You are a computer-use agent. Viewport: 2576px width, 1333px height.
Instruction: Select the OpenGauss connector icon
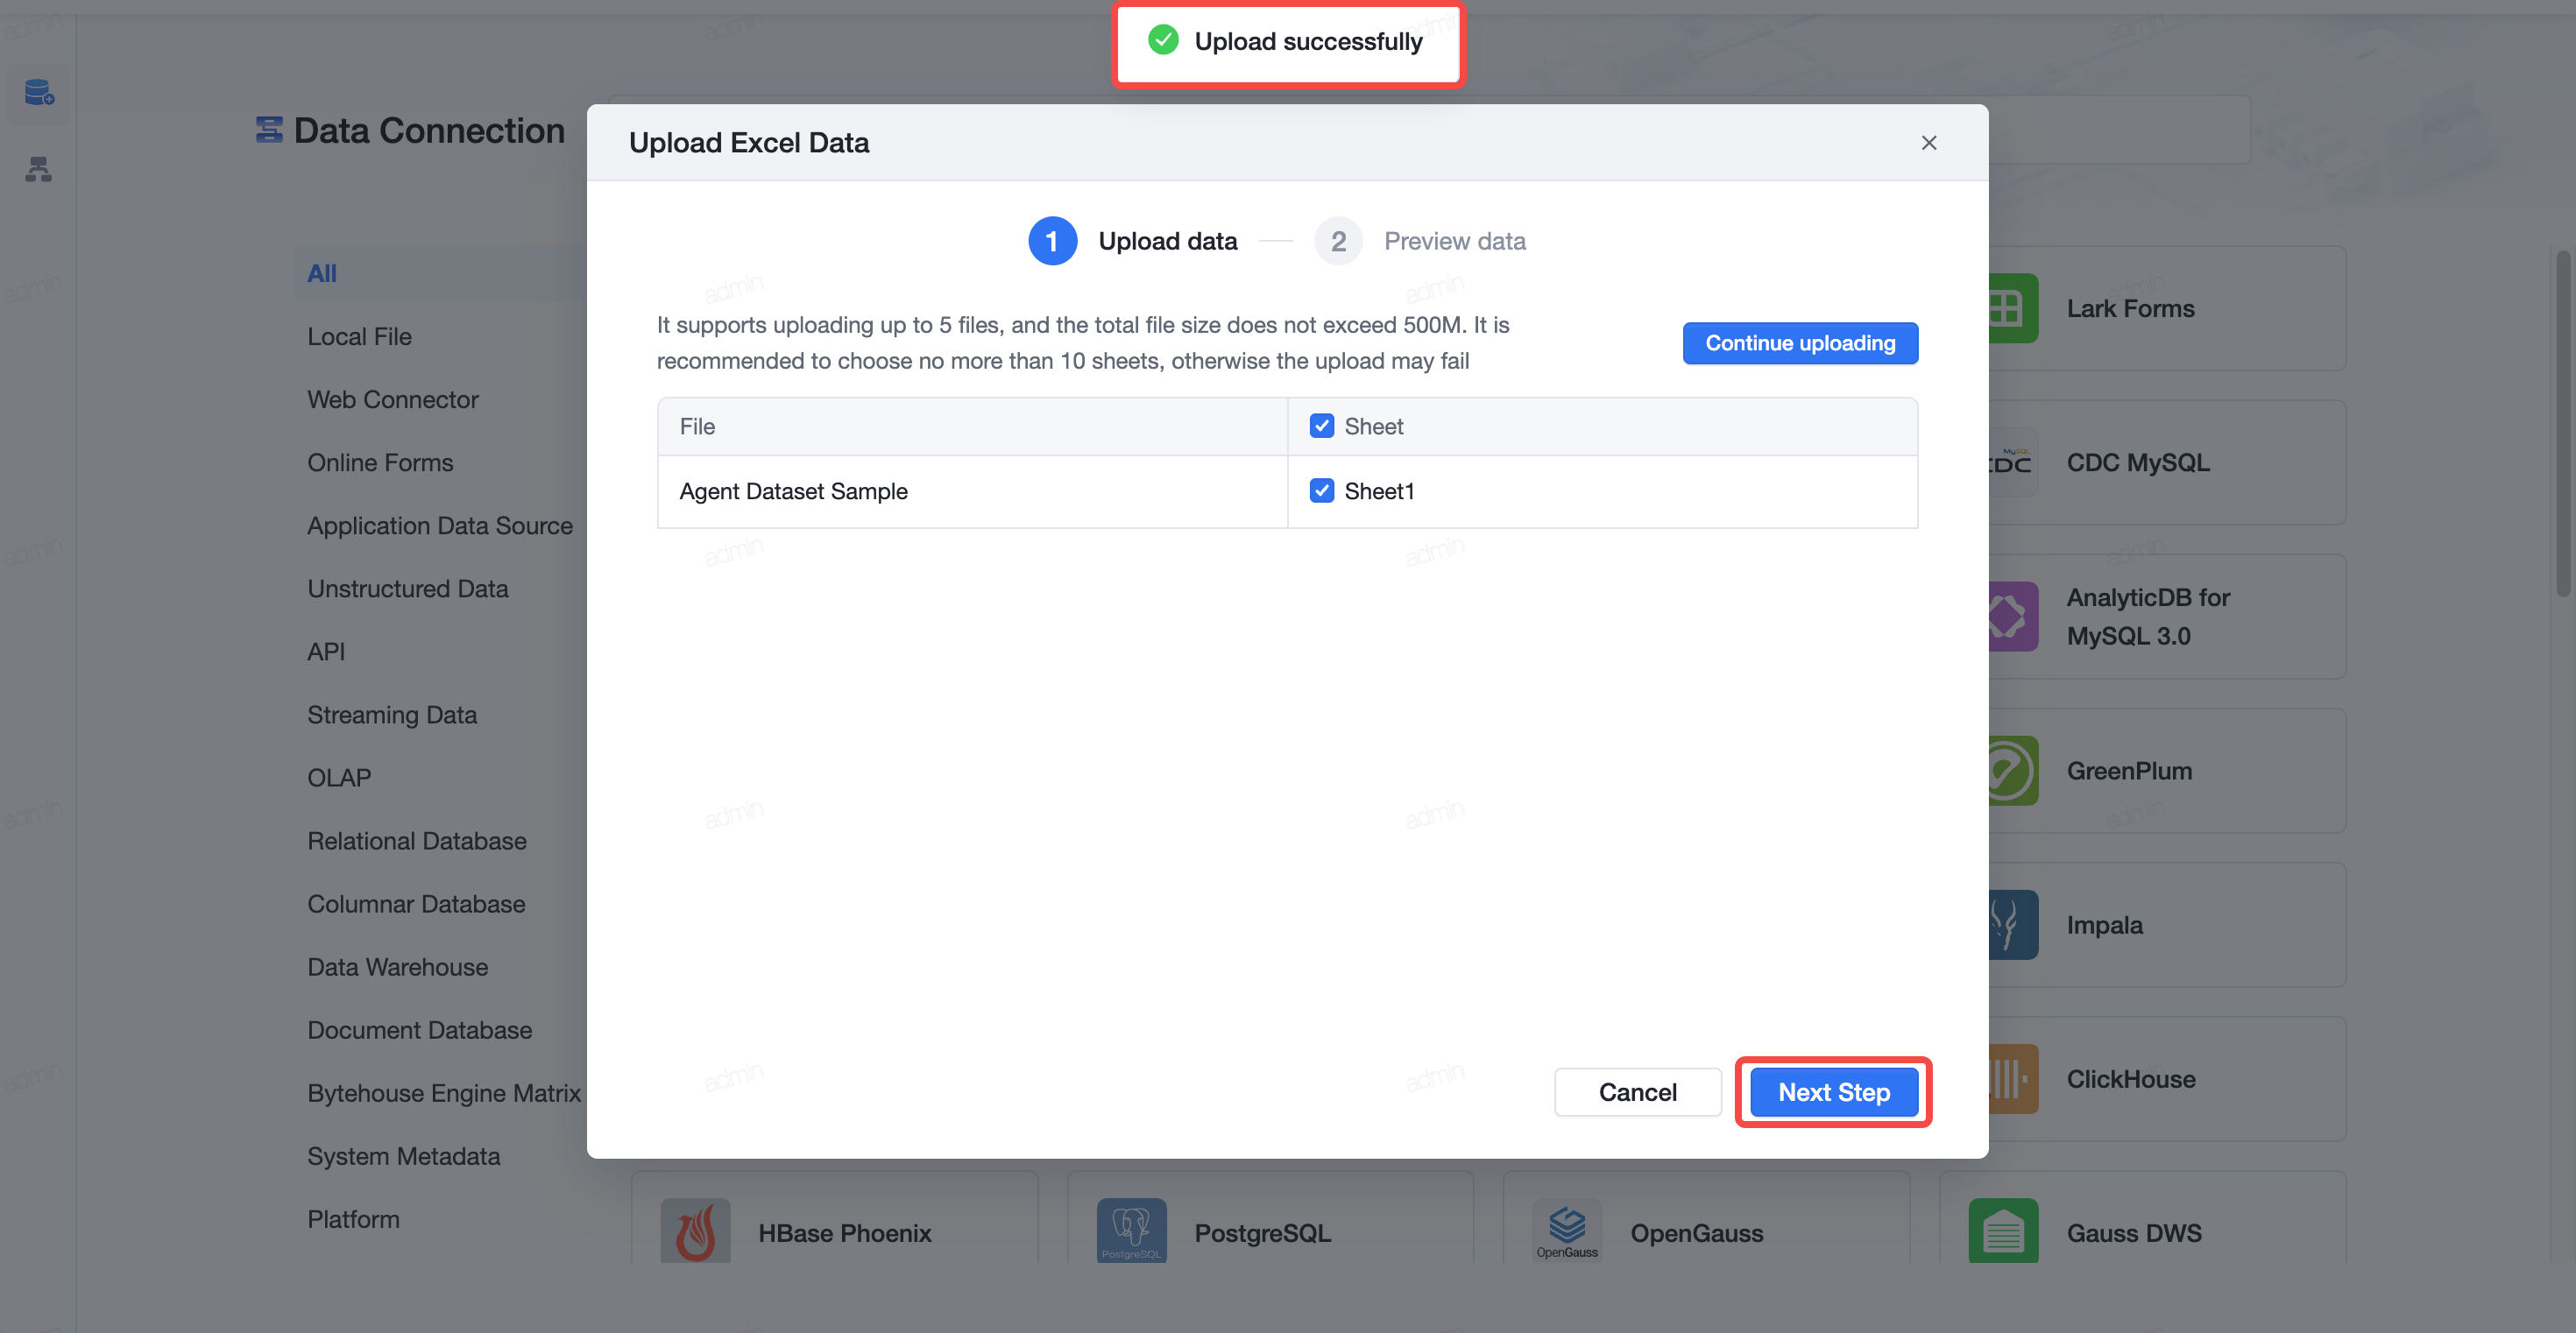coord(1567,1231)
